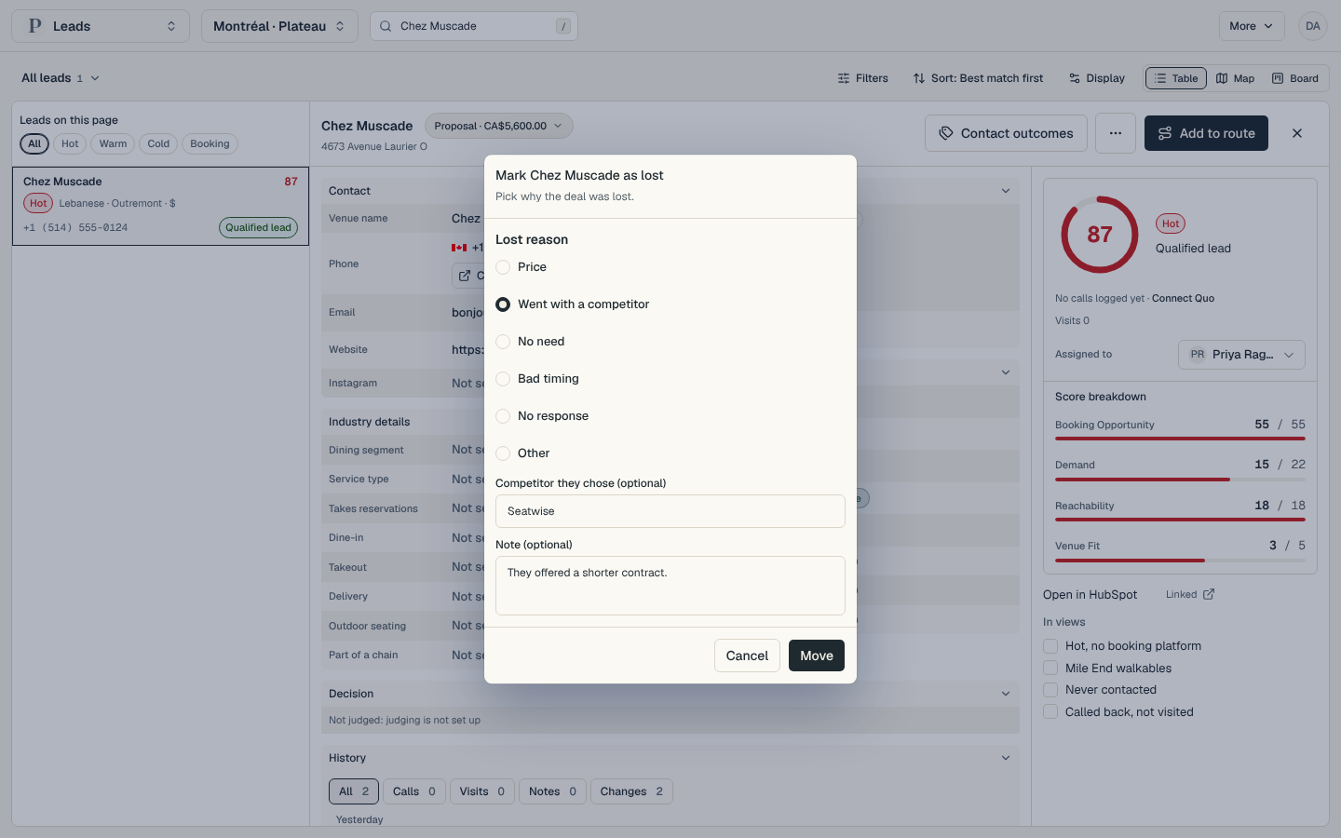Image resolution: width=1341 pixels, height=838 pixels.
Task: Open Display settings icon
Action: [1075, 78]
